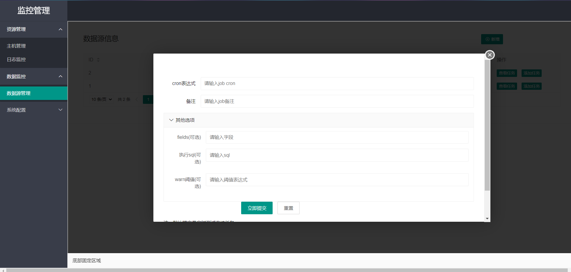Click the 数据源信息 heading

(x=101, y=39)
